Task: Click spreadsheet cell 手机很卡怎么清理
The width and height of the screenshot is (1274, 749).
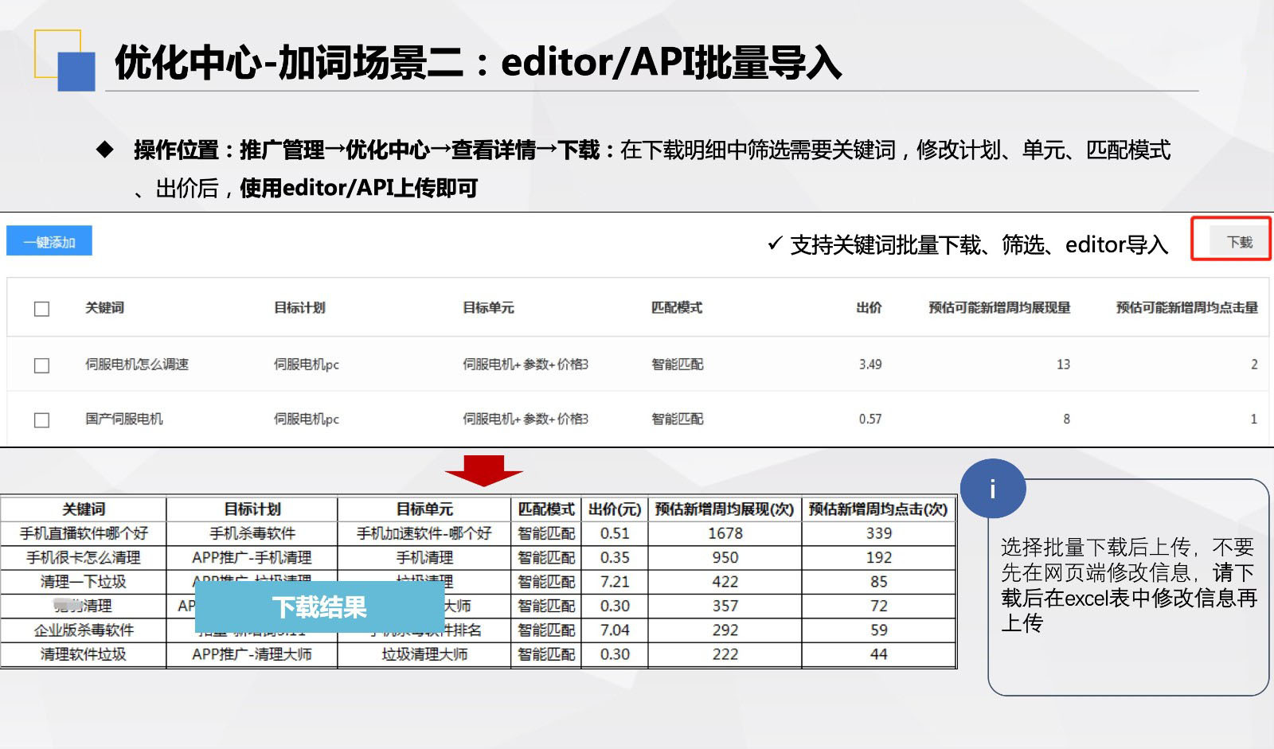Action: [84, 557]
